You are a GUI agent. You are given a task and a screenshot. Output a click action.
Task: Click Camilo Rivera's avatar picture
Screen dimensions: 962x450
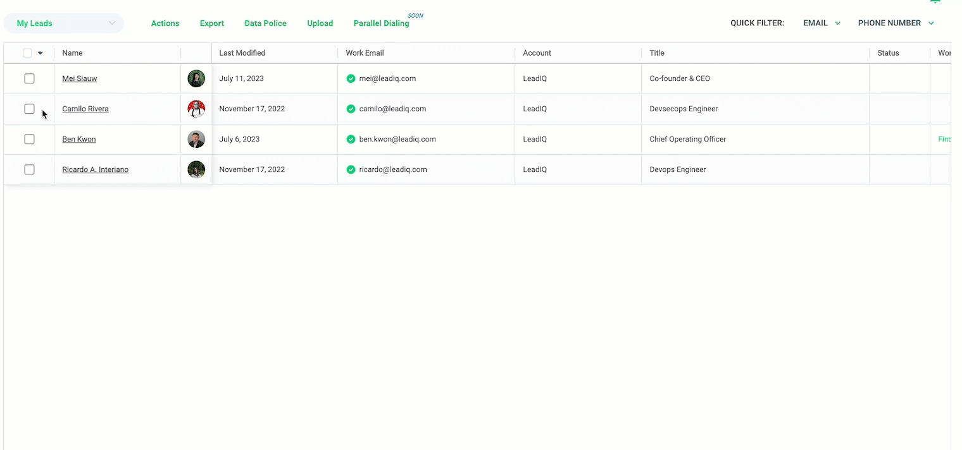tap(196, 109)
